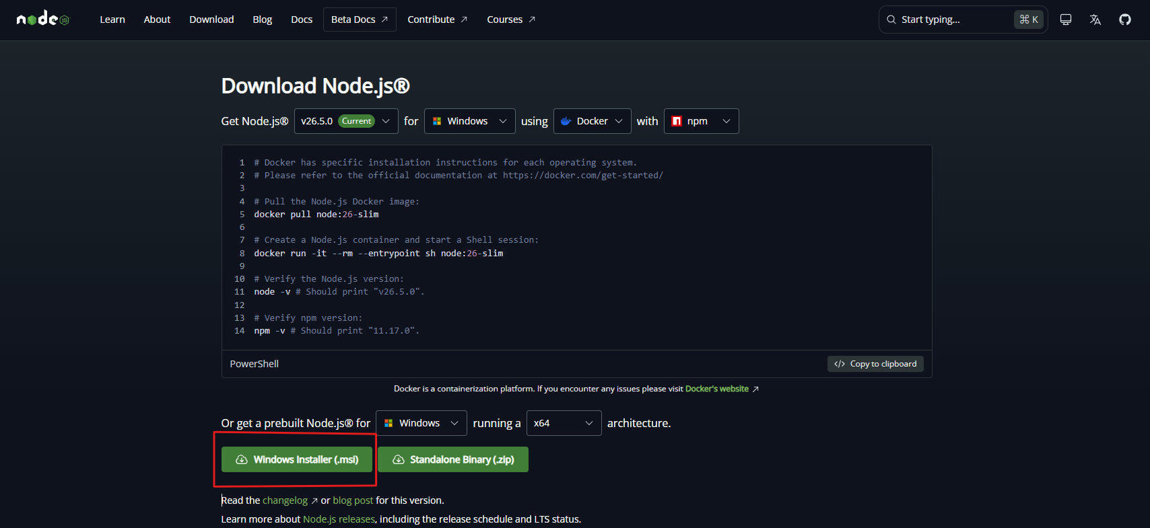Download the Windows Installer (.msi)

pyautogui.click(x=297, y=459)
